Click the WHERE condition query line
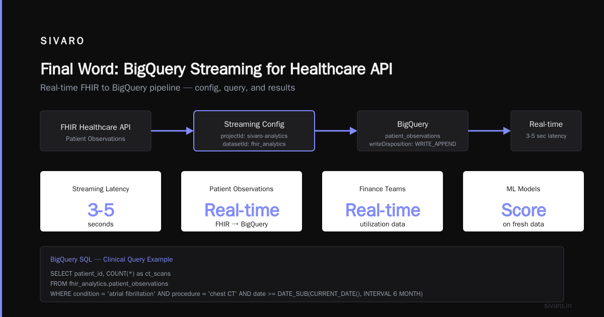 (237, 293)
